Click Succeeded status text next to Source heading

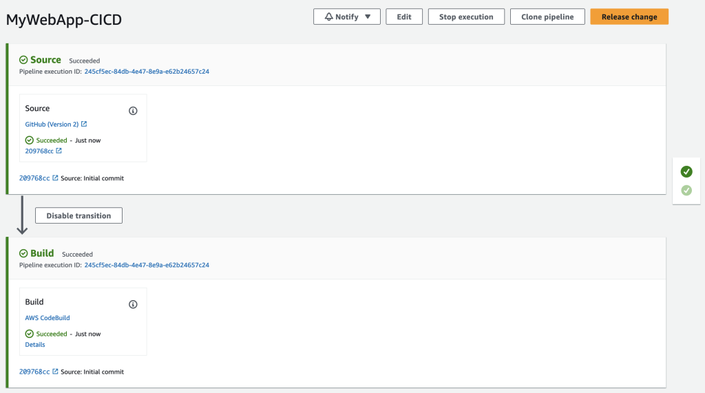pyautogui.click(x=85, y=61)
